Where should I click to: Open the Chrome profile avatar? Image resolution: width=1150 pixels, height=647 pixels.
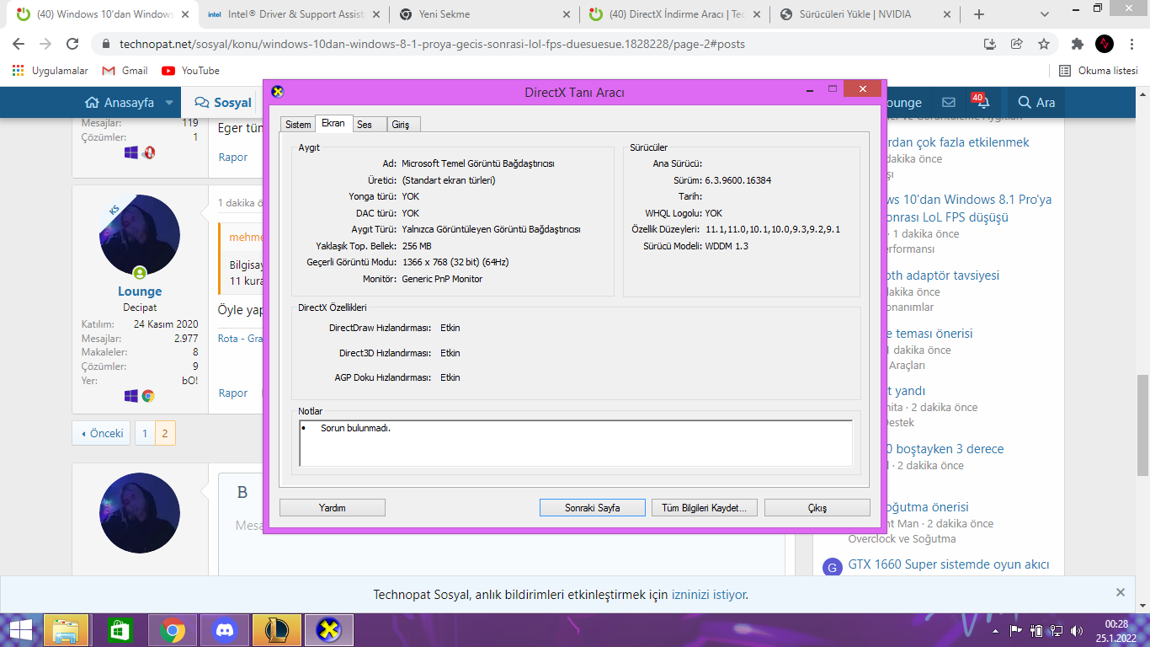(1105, 44)
